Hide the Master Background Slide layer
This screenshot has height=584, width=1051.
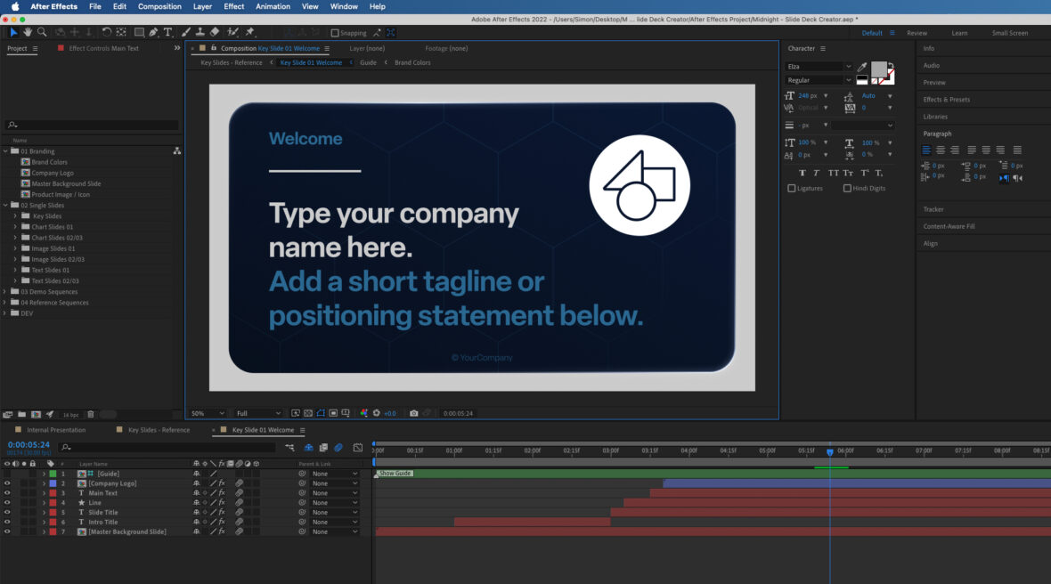7,531
